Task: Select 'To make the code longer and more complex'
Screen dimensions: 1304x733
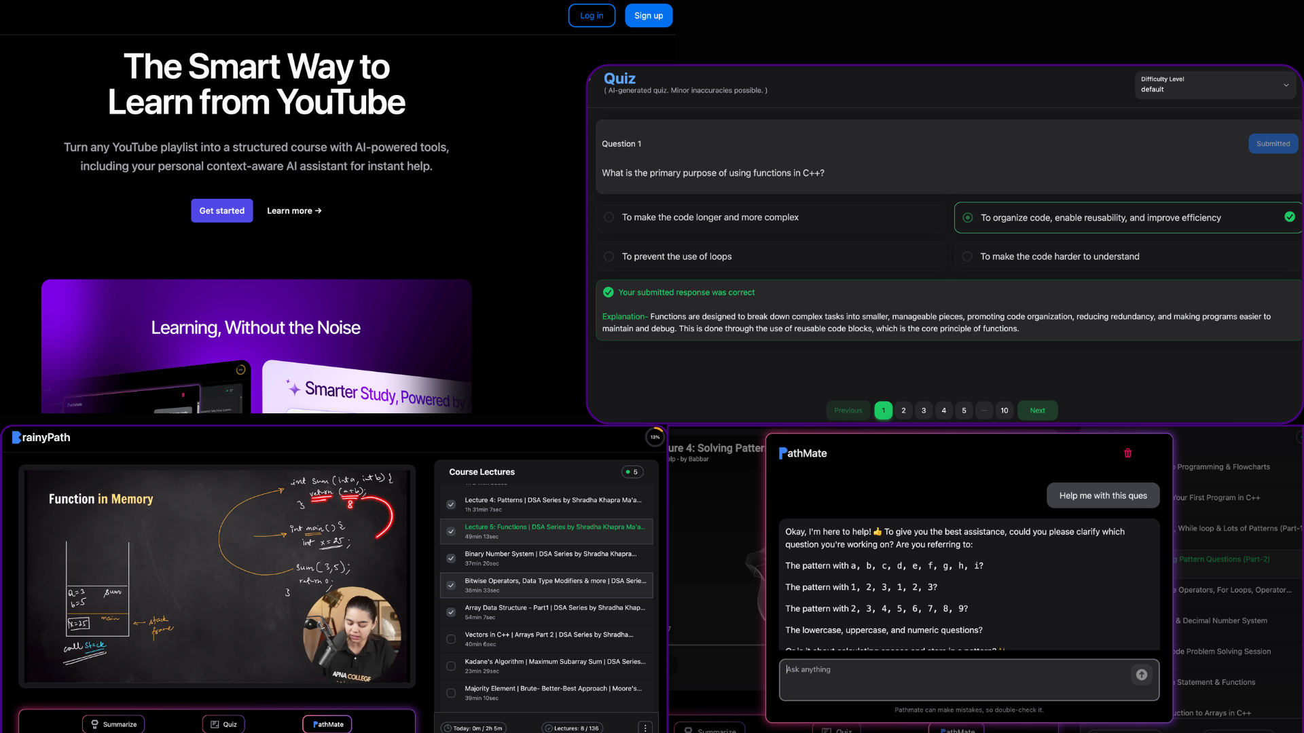Action: [x=771, y=217]
